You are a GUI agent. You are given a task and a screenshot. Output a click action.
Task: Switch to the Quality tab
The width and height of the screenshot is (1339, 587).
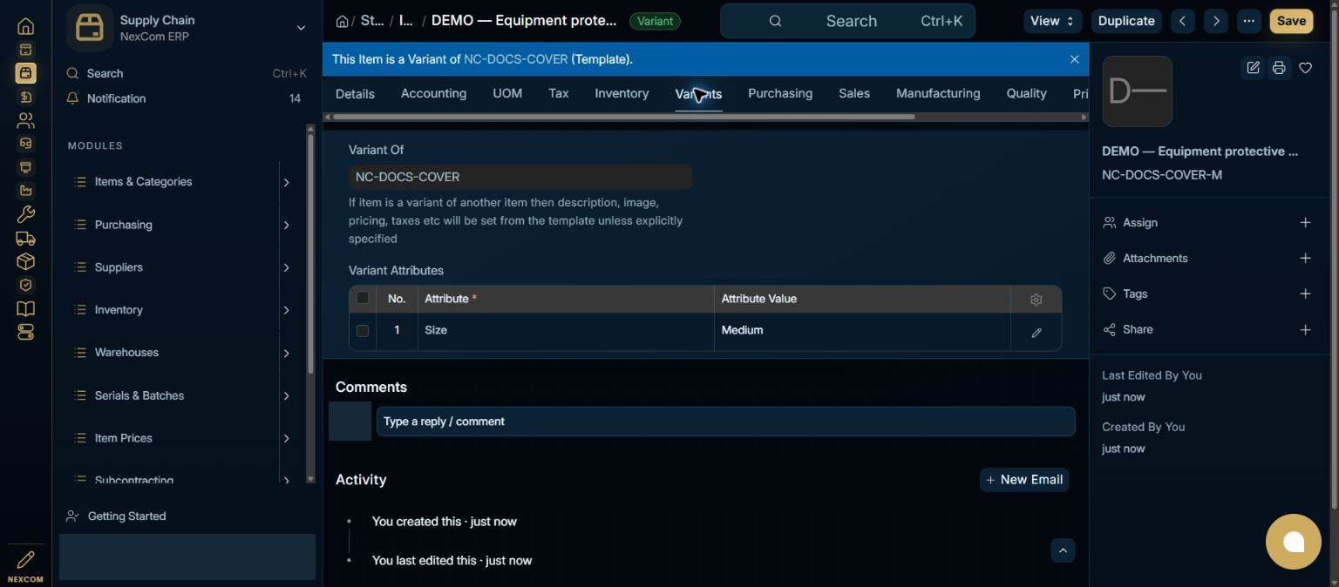click(x=1026, y=93)
